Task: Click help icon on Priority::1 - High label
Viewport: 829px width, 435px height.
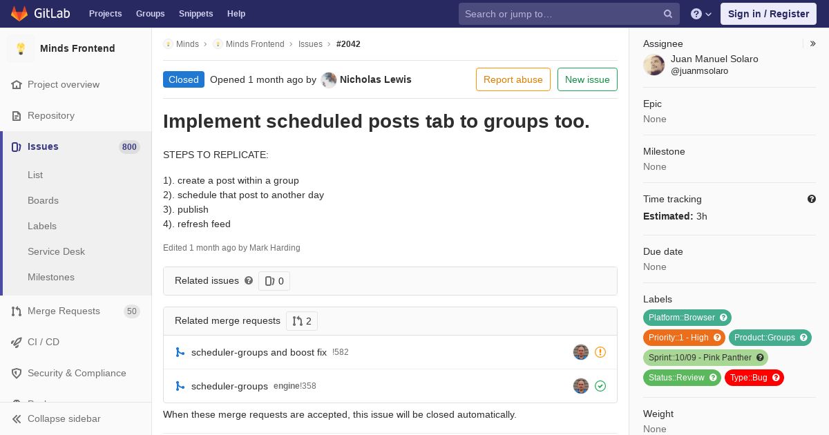Action: click(x=717, y=338)
